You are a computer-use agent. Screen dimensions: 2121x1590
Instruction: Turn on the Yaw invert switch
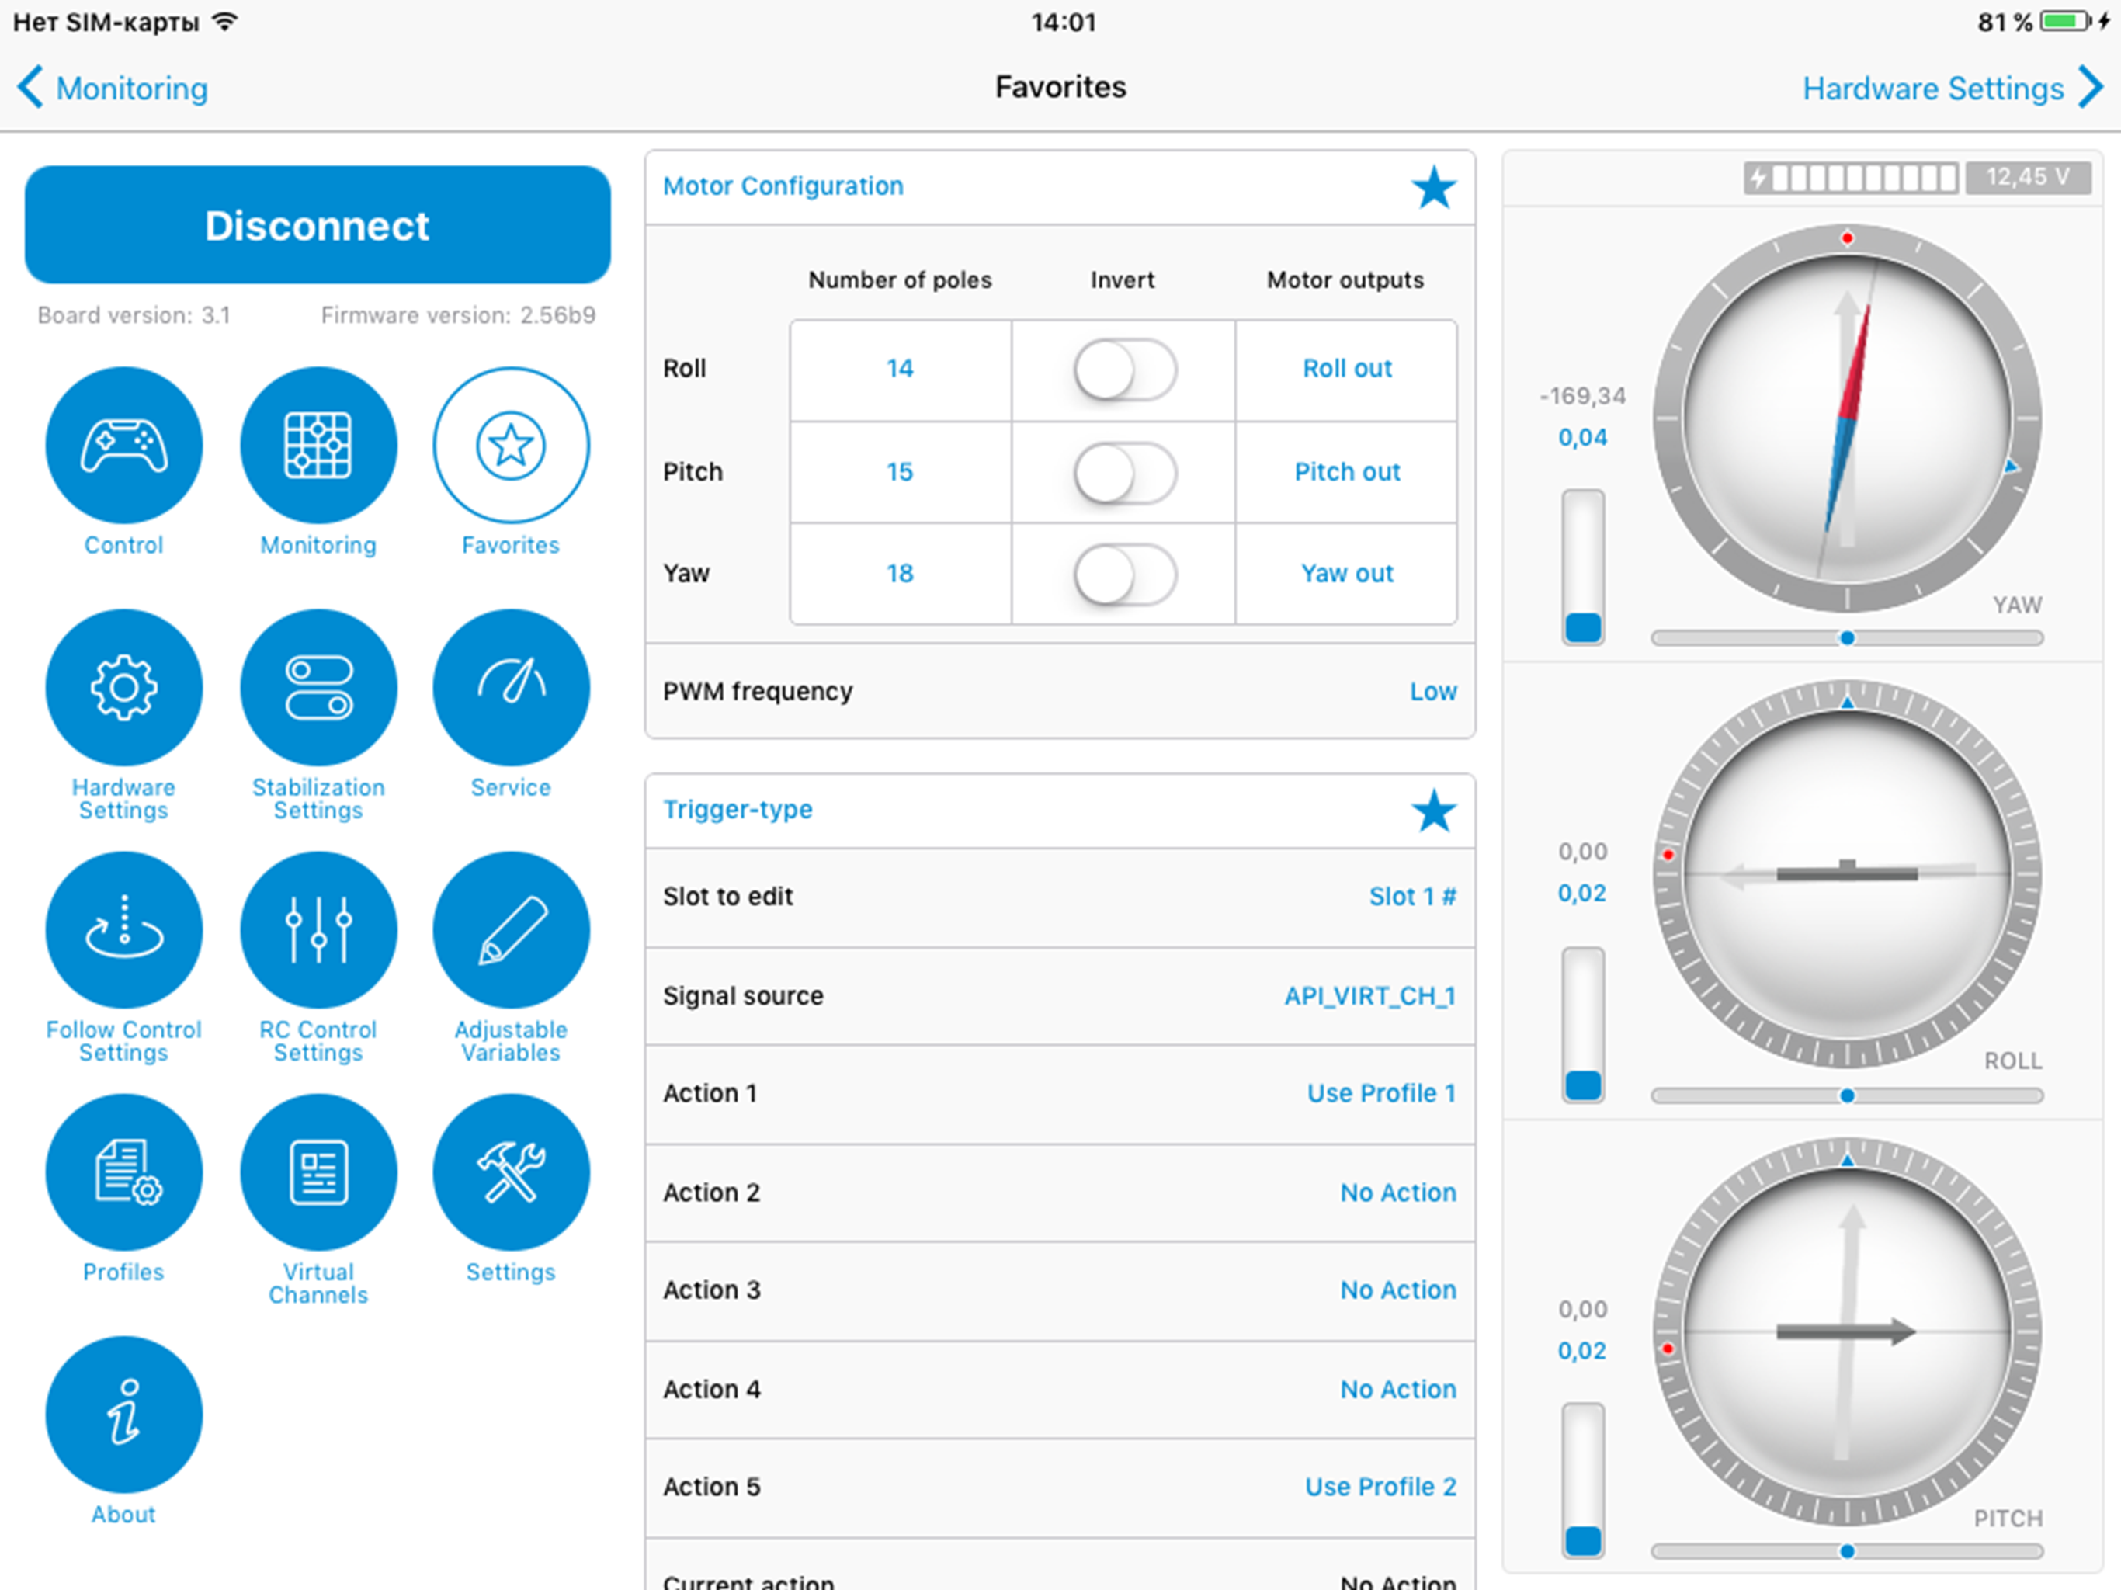point(1124,574)
